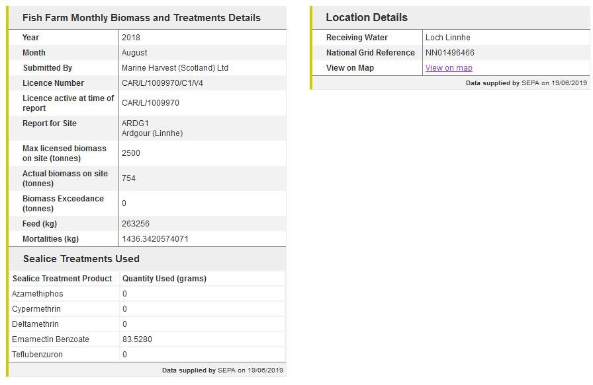Click the Feed value 263256
The height and width of the screenshot is (385, 593).
(x=136, y=224)
